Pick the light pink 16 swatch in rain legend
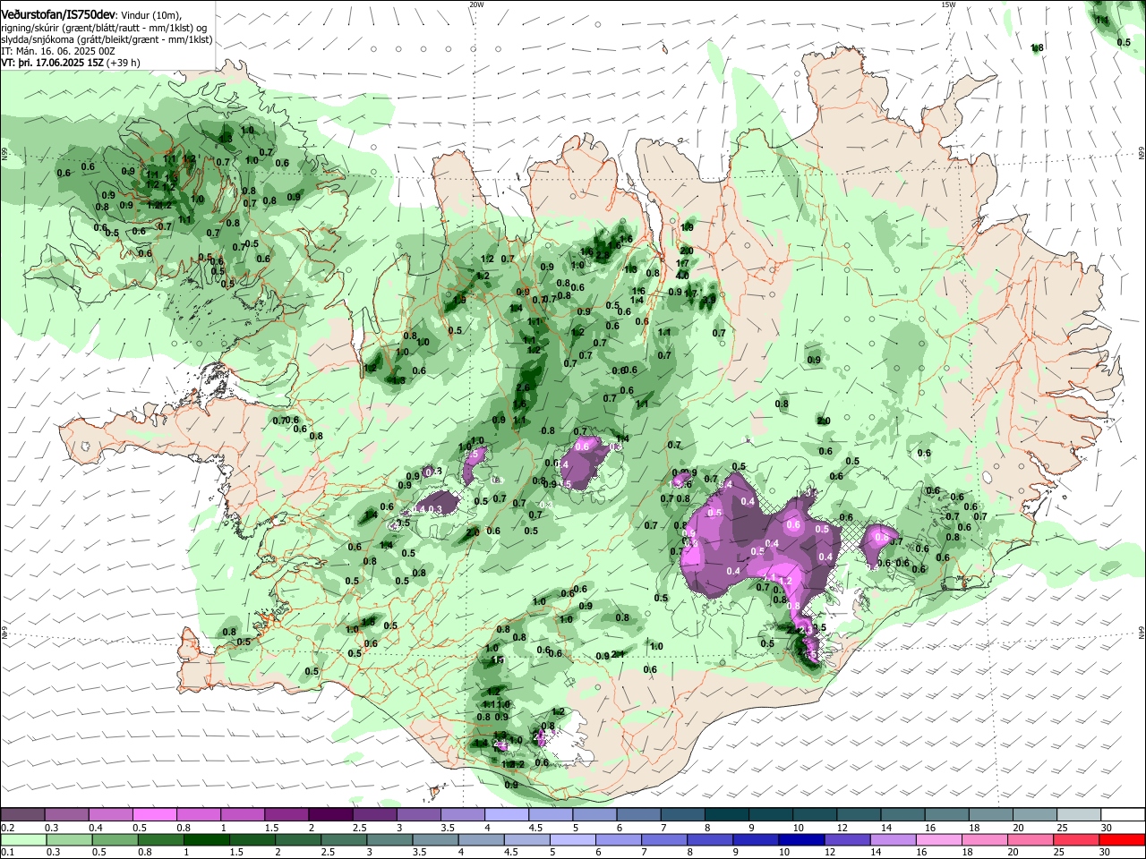The width and height of the screenshot is (1146, 859). coord(938,840)
